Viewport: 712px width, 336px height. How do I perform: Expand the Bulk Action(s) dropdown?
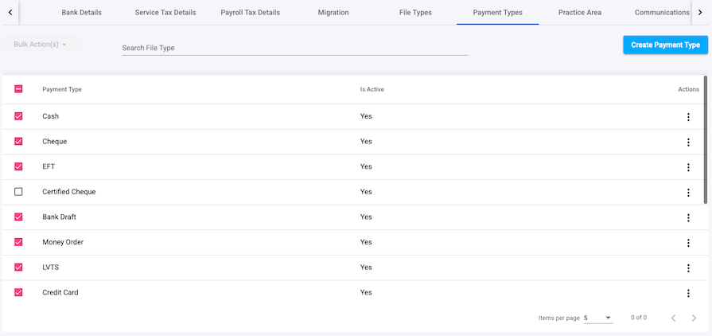(x=41, y=45)
